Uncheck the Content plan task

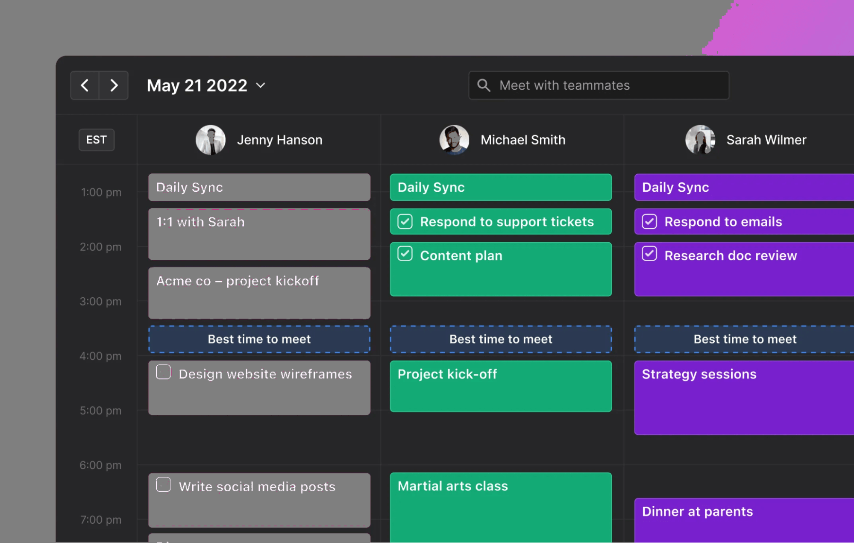(x=405, y=254)
